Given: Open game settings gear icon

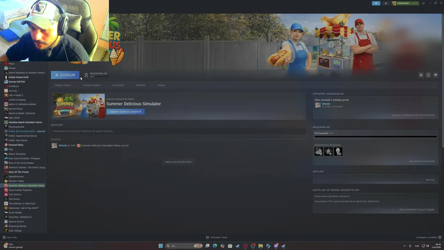Looking at the screenshot, I should coord(421,75).
